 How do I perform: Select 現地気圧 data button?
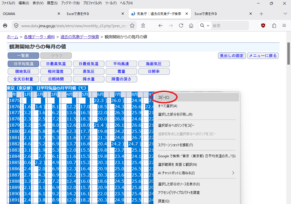point(23,71)
